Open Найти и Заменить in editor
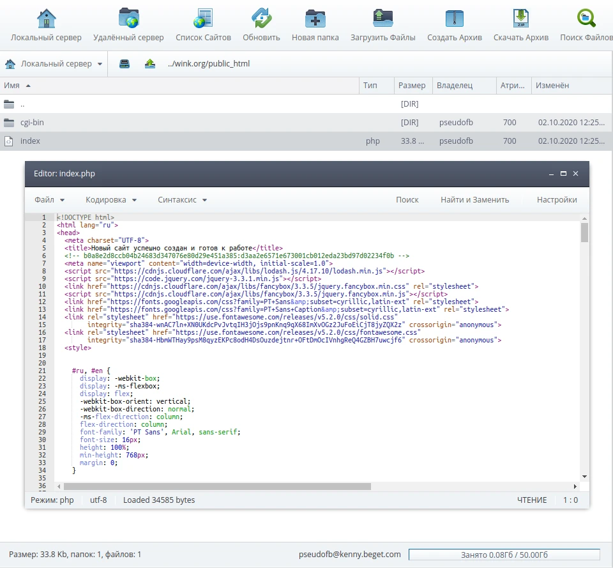The height and width of the screenshot is (568, 613). pyautogui.click(x=474, y=200)
